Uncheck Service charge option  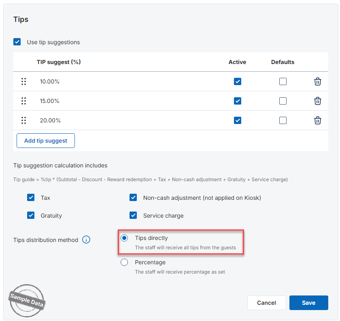tap(133, 216)
